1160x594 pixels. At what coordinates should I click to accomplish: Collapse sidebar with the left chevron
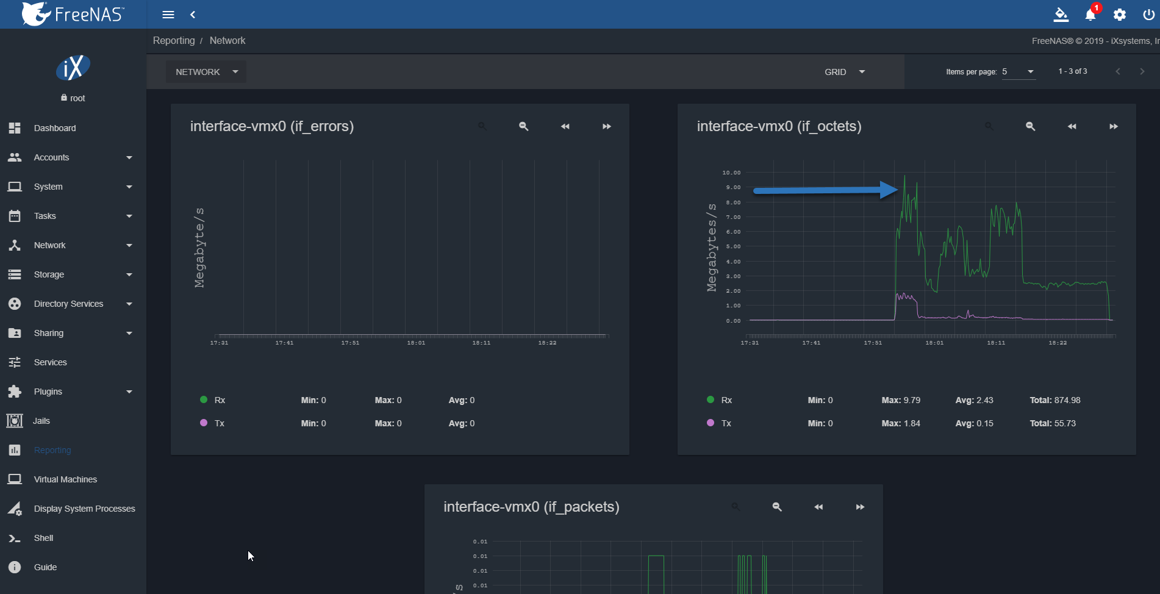pyautogui.click(x=193, y=15)
